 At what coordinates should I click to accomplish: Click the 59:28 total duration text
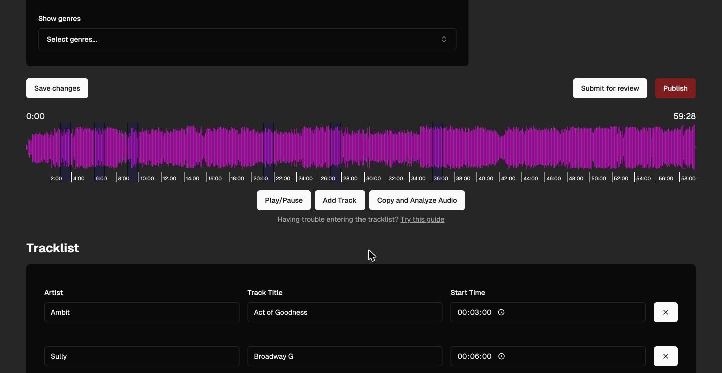tap(684, 116)
